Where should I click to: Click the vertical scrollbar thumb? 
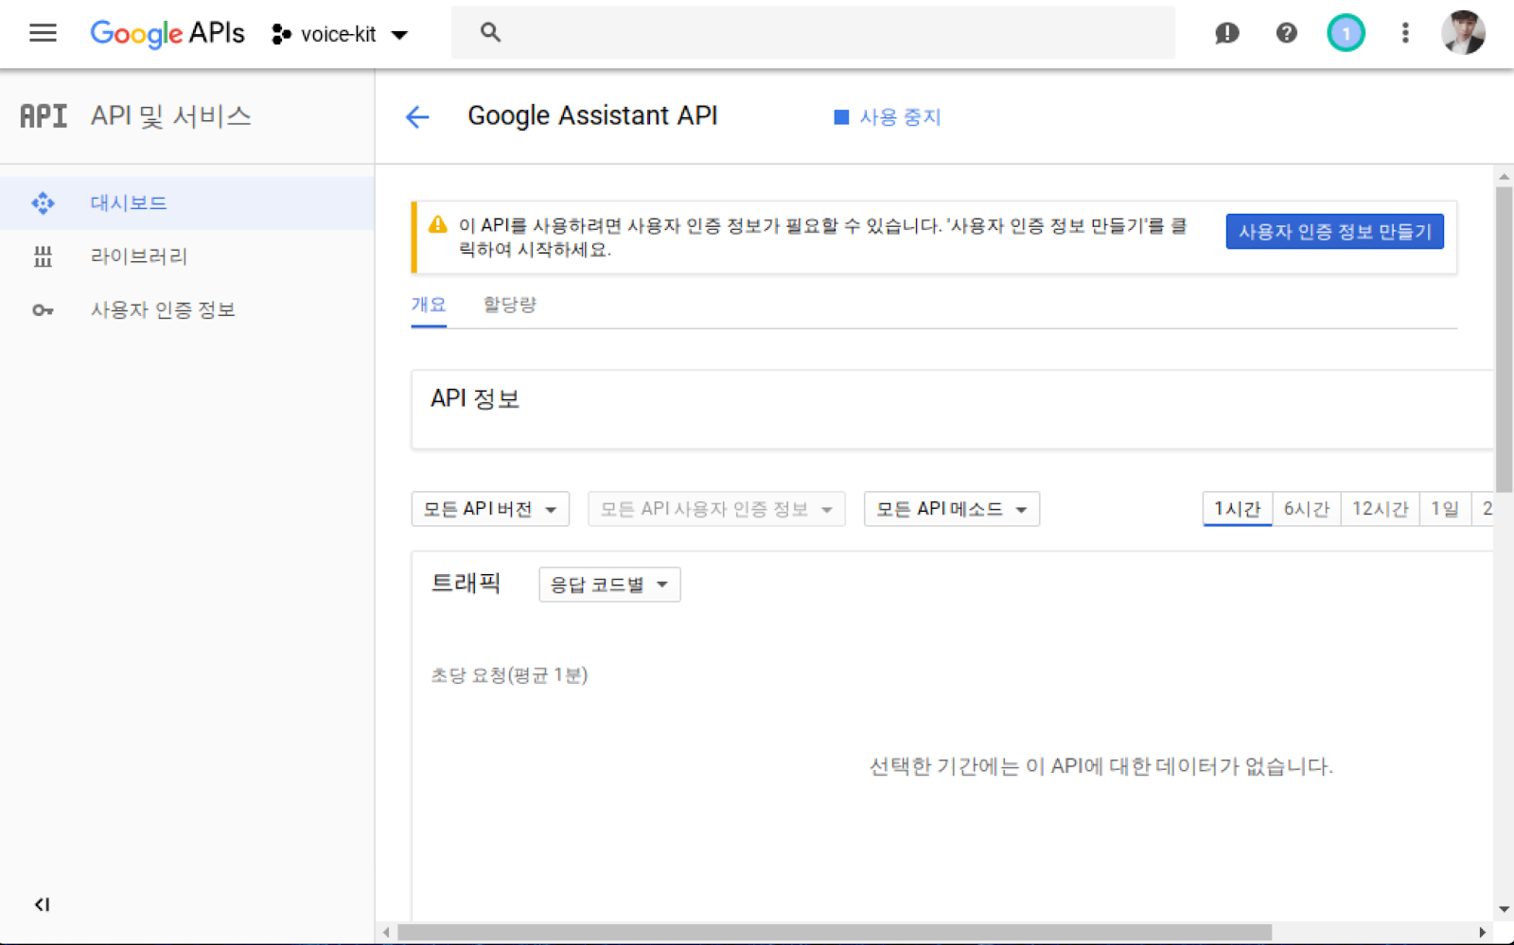(1504, 339)
